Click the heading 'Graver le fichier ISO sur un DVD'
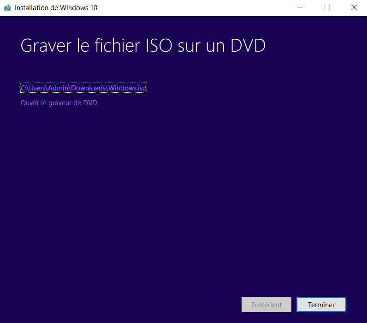367x323 pixels. click(143, 45)
